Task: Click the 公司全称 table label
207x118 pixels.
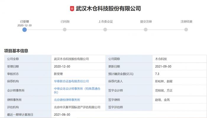Action: click(13, 59)
